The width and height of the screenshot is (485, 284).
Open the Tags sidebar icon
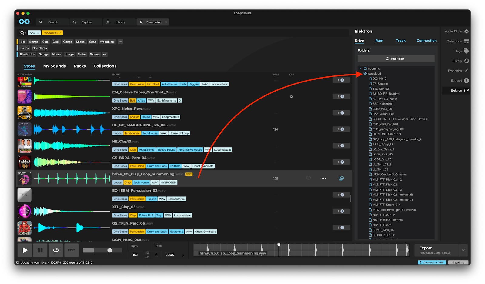[467, 51]
